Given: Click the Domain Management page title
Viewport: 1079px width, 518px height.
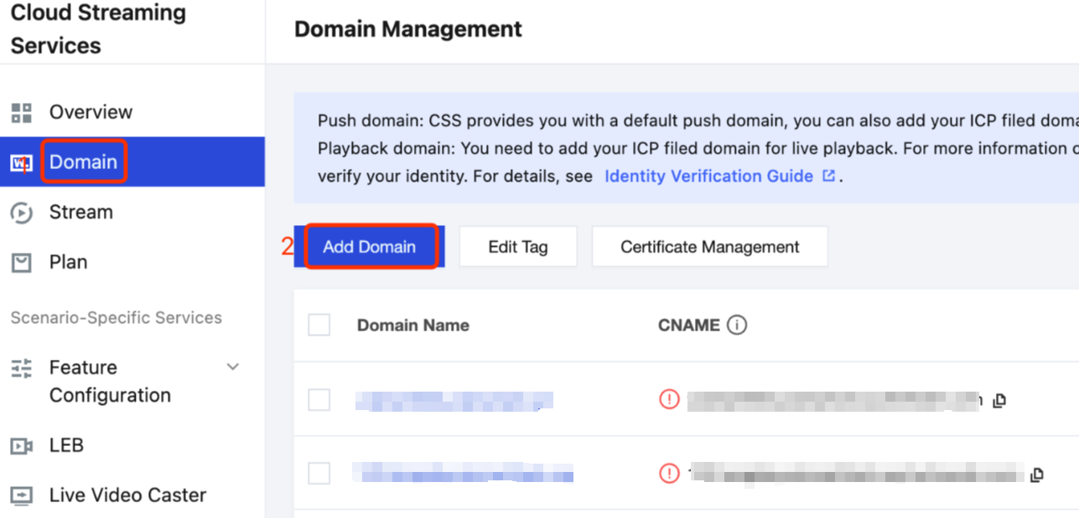Looking at the screenshot, I should click(x=408, y=29).
